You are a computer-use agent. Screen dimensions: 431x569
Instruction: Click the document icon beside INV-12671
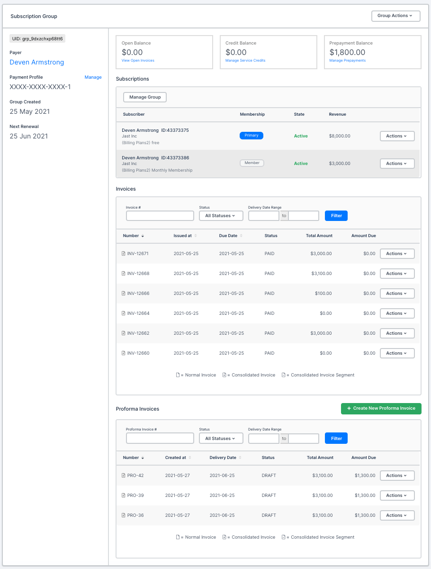click(x=124, y=254)
